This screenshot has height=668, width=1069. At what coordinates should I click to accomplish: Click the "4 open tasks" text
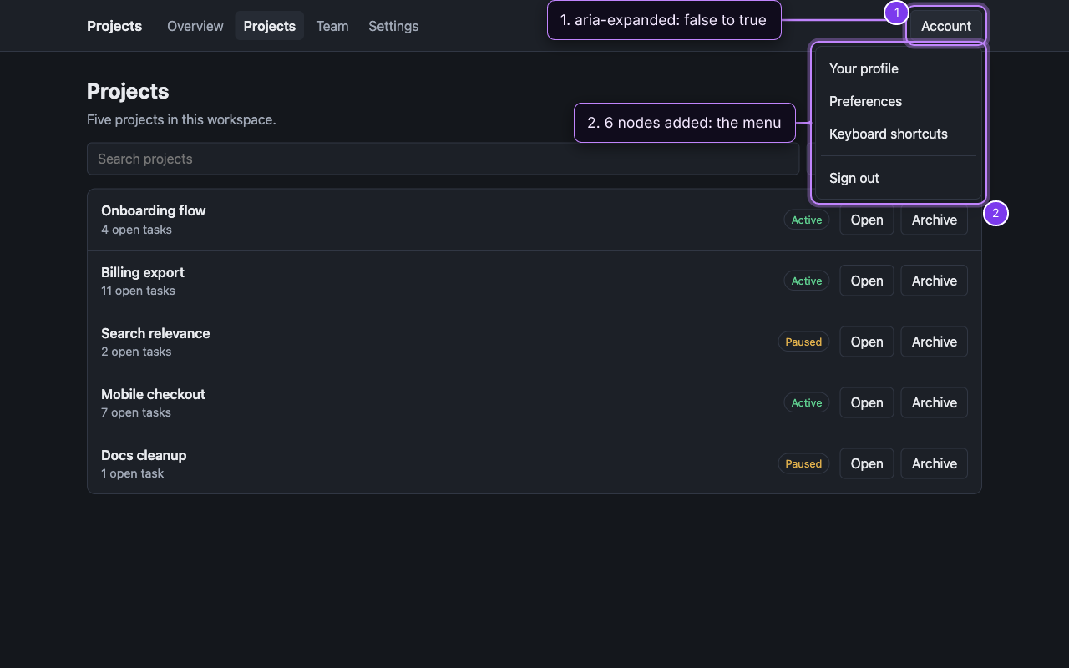[x=136, y=230]
